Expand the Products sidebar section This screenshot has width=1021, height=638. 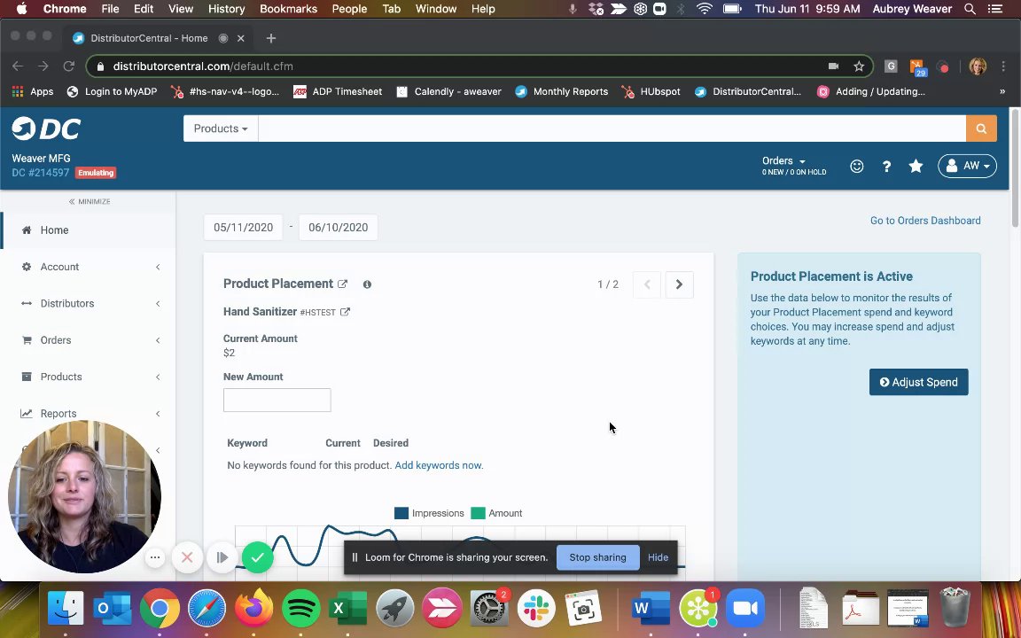(x=88, y=377)
